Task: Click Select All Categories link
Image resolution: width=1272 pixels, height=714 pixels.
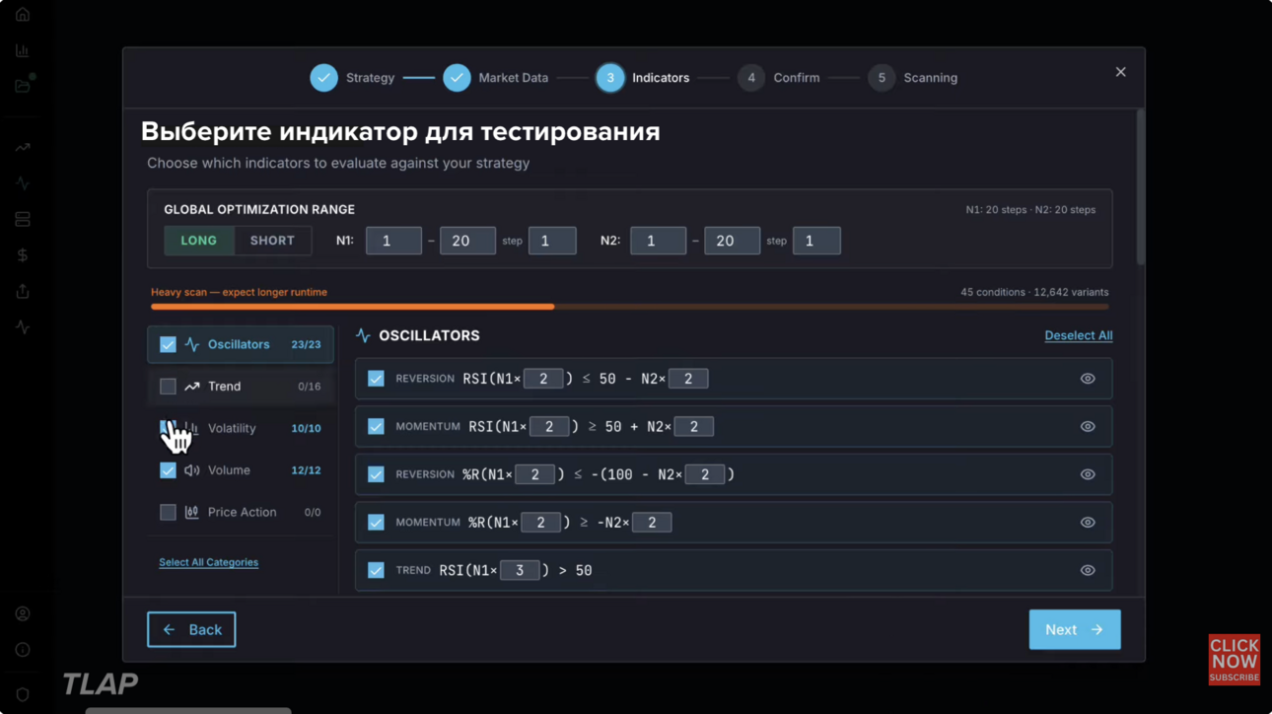Action: point(208,562)
